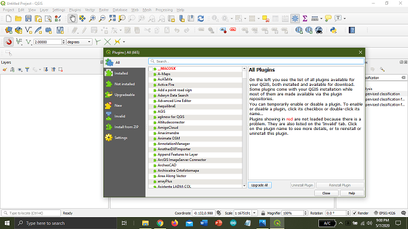Toggle the Render checkbox in status bar
Image resolution: width=408 pixels, height=229 pixels.
354,213
